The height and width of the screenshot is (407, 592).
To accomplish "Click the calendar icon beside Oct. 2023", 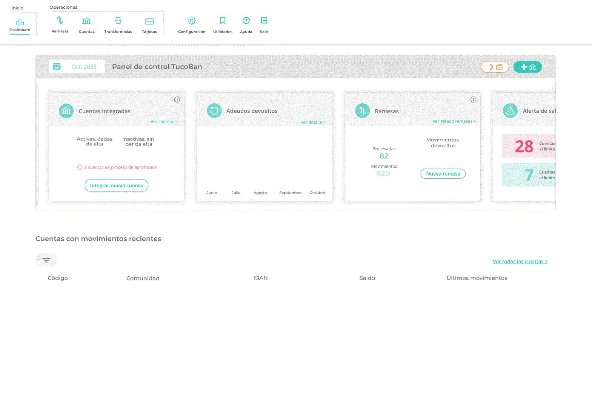I will (57, 67).
